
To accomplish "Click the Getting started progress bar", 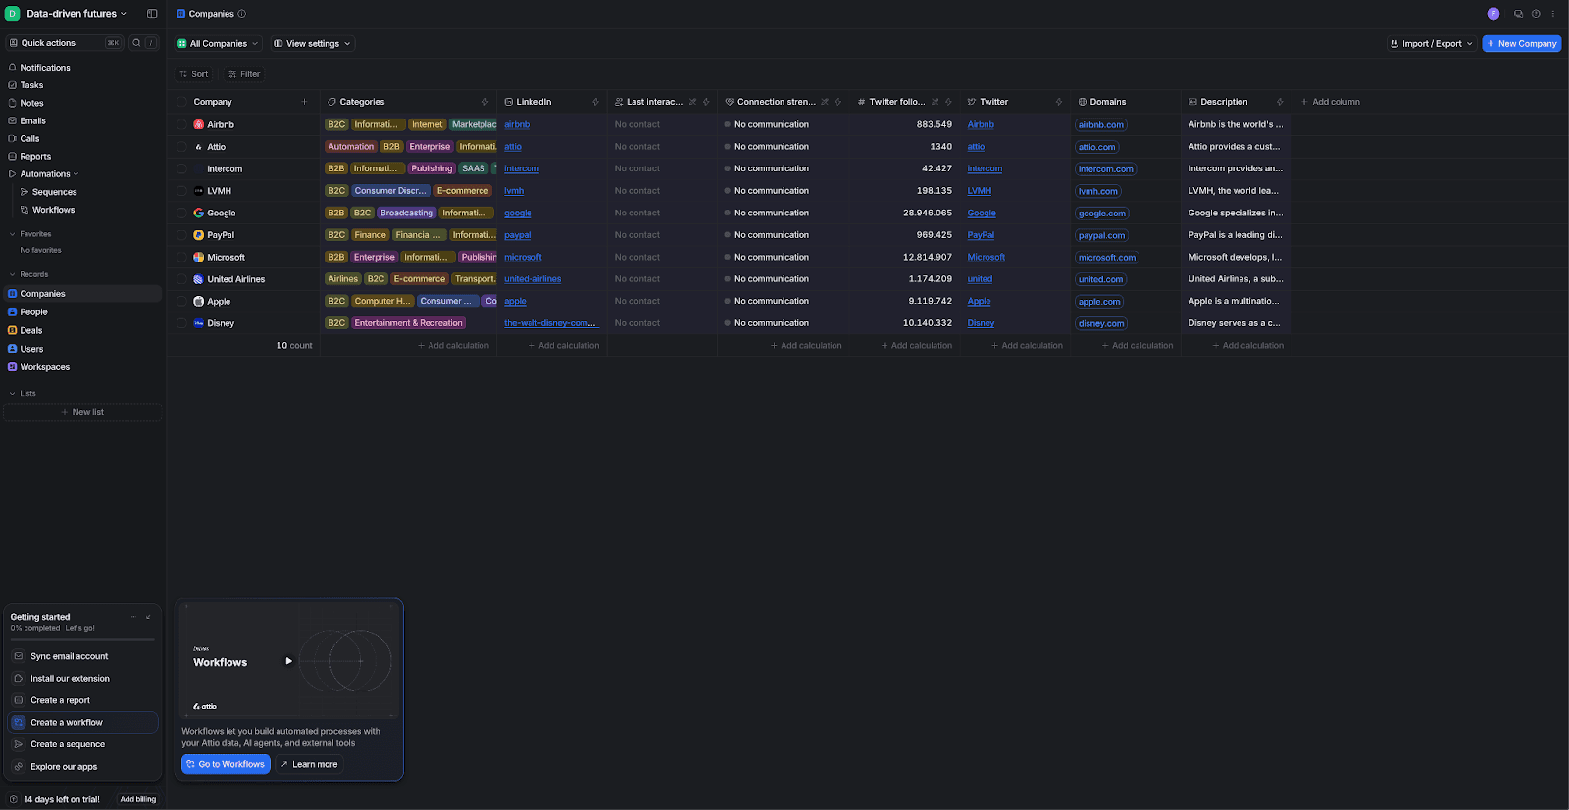I will click(x=82, y=639).
